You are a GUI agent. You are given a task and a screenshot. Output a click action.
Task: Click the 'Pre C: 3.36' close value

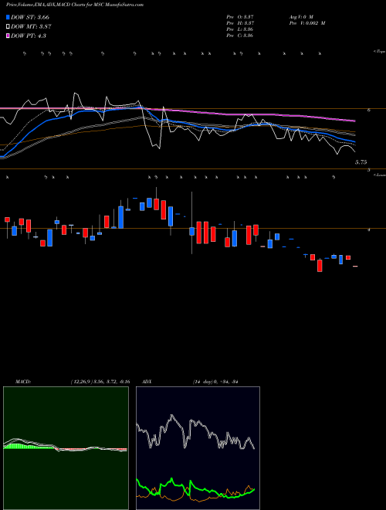(240, 36)
